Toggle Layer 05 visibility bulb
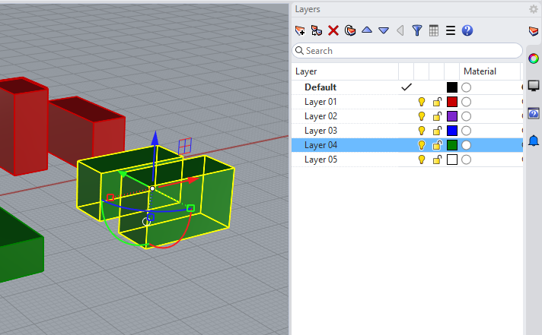542x335 pixels. (x=422, y=160)
